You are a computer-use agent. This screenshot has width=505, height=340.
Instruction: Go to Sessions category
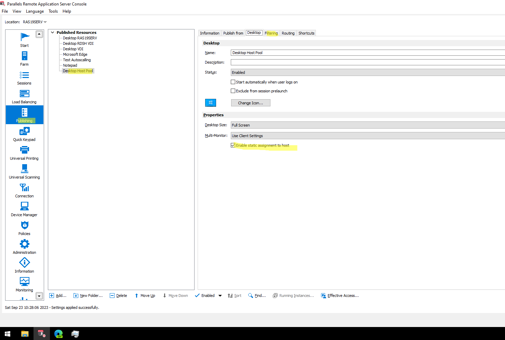[x=24, y=77]
